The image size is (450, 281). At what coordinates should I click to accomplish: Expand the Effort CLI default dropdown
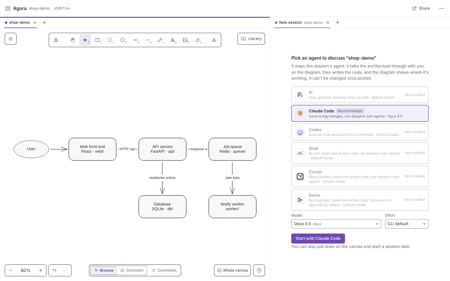point(407,224)
